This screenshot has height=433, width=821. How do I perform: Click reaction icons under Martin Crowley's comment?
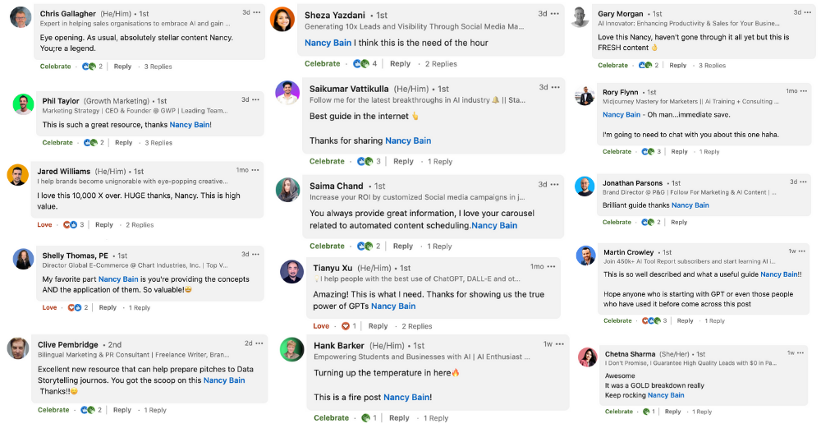click(x=651, y=320)
